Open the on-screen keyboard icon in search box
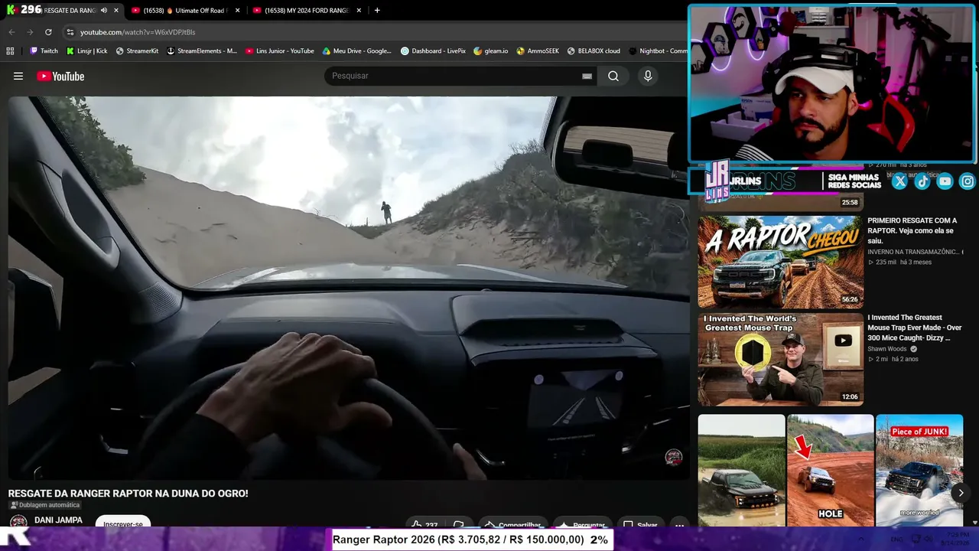The image size is (979, 551). tap(587, 76)
